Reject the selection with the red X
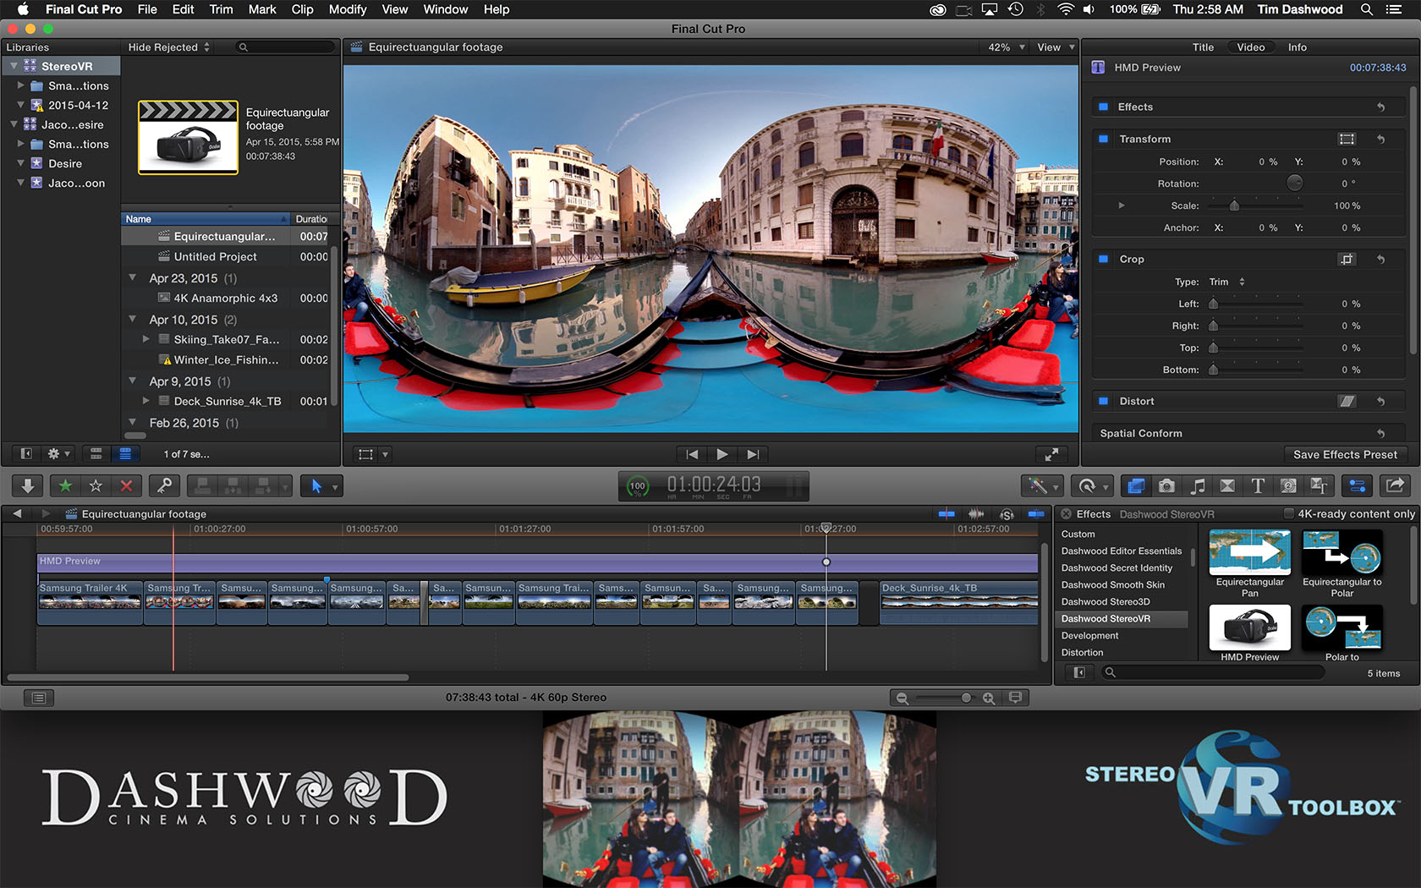This screenshot has height=888, width=1421. click(126, 485)
